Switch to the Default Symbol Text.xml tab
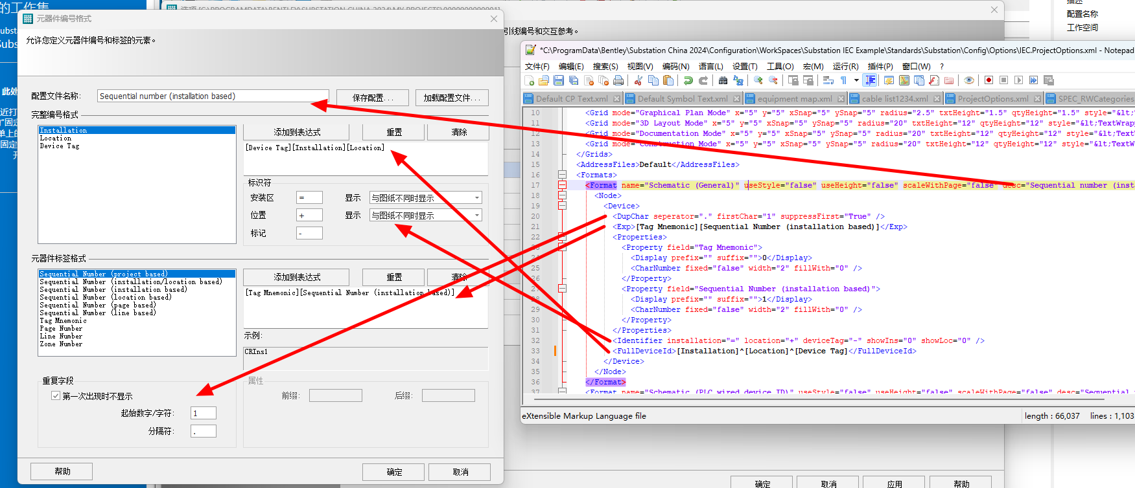Screen dimensions: 1135x488 (683, 98)
